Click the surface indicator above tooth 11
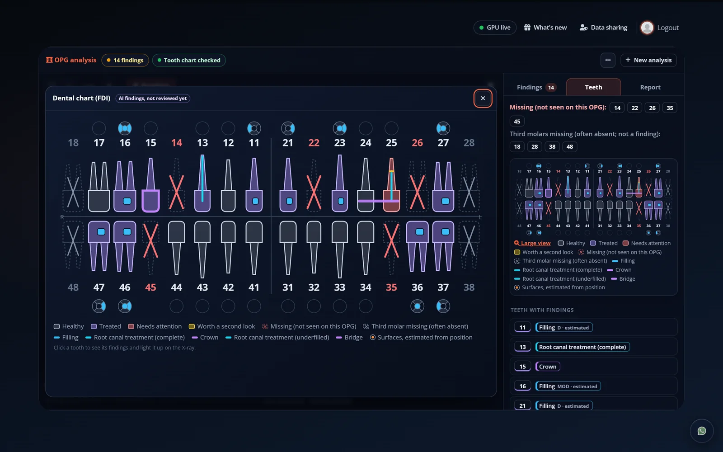Viewport: 723px width, 452px height. tap(254, 128)
